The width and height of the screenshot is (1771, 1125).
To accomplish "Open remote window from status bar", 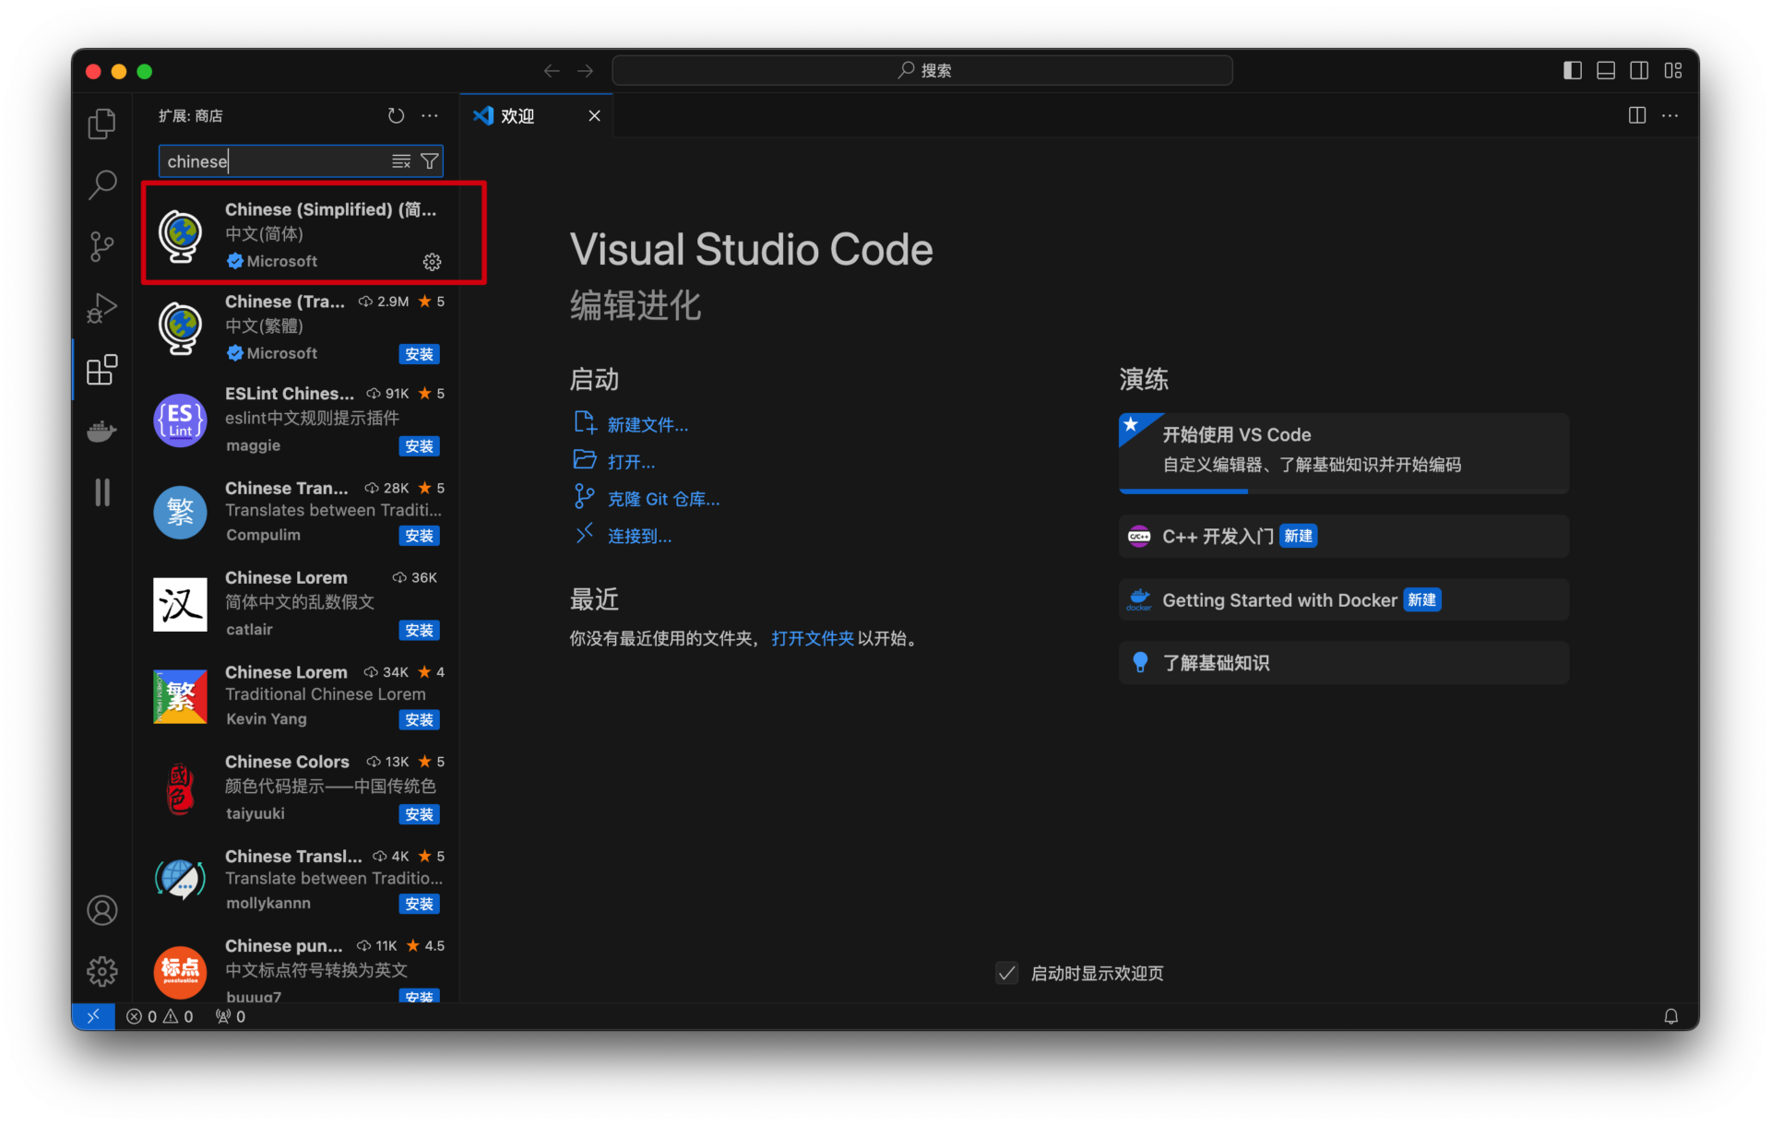I will tap(93, 1016).
